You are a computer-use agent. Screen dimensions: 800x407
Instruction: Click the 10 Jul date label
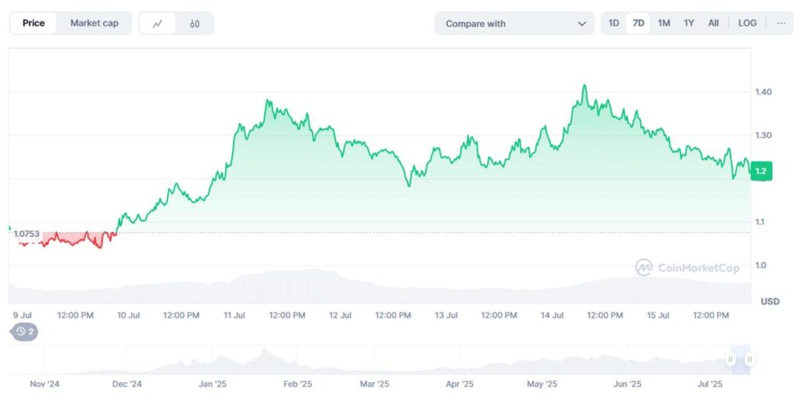tap(129, 315)
